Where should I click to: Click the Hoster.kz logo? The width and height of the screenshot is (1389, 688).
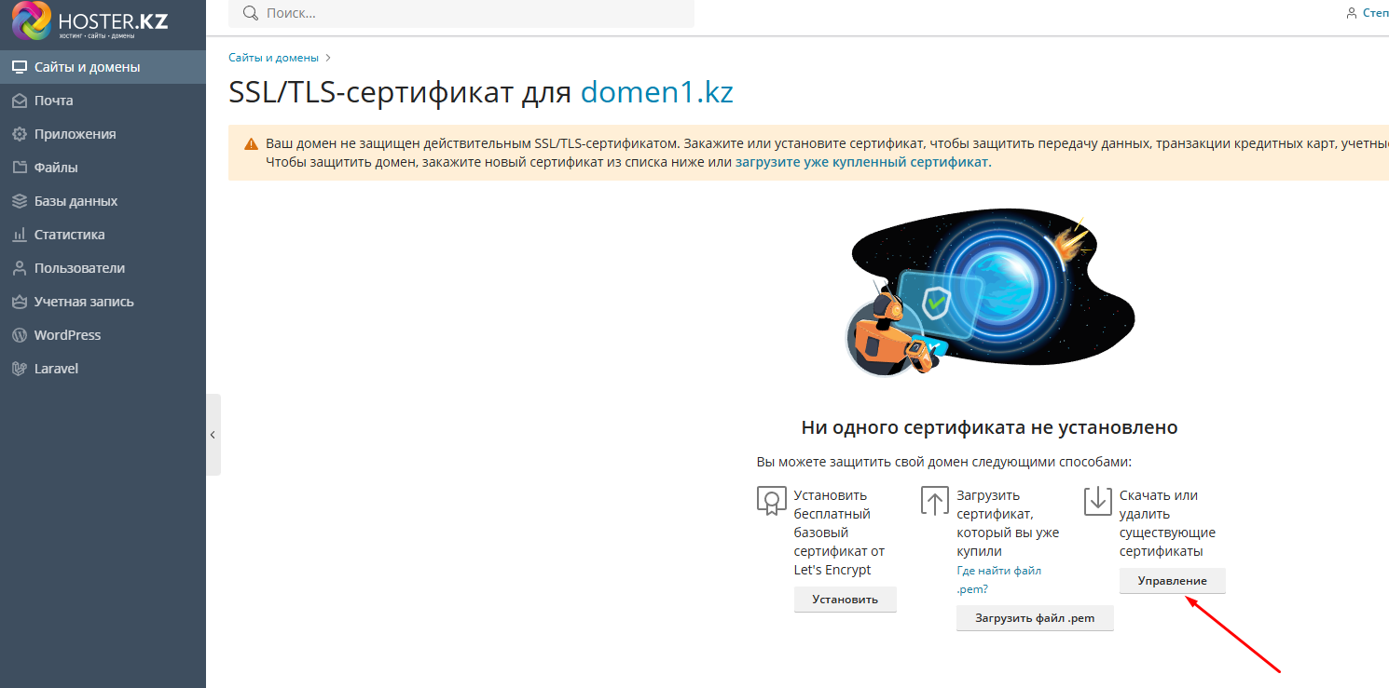point(90,22)
